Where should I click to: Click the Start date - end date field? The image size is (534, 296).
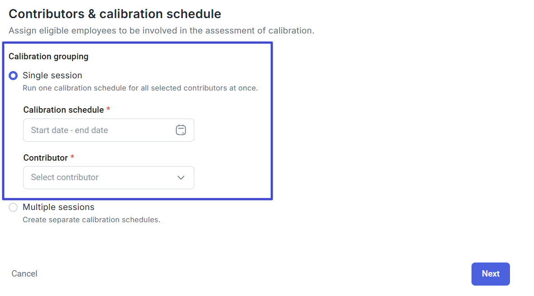tap(97, 130)
